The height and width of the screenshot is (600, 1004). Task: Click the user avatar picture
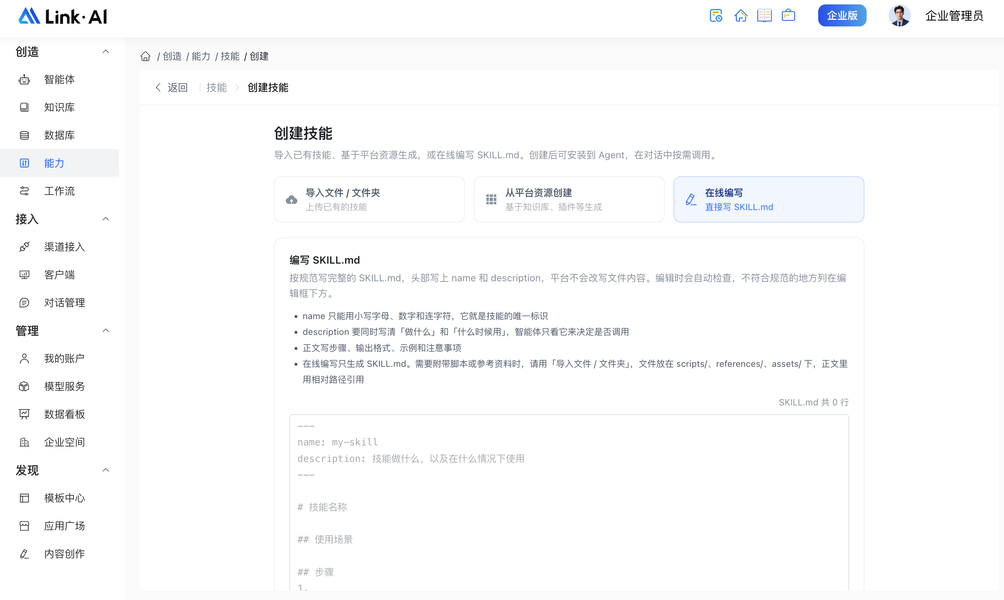pos(899,16)
